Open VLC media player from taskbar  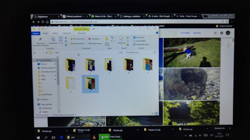(94, 137)
